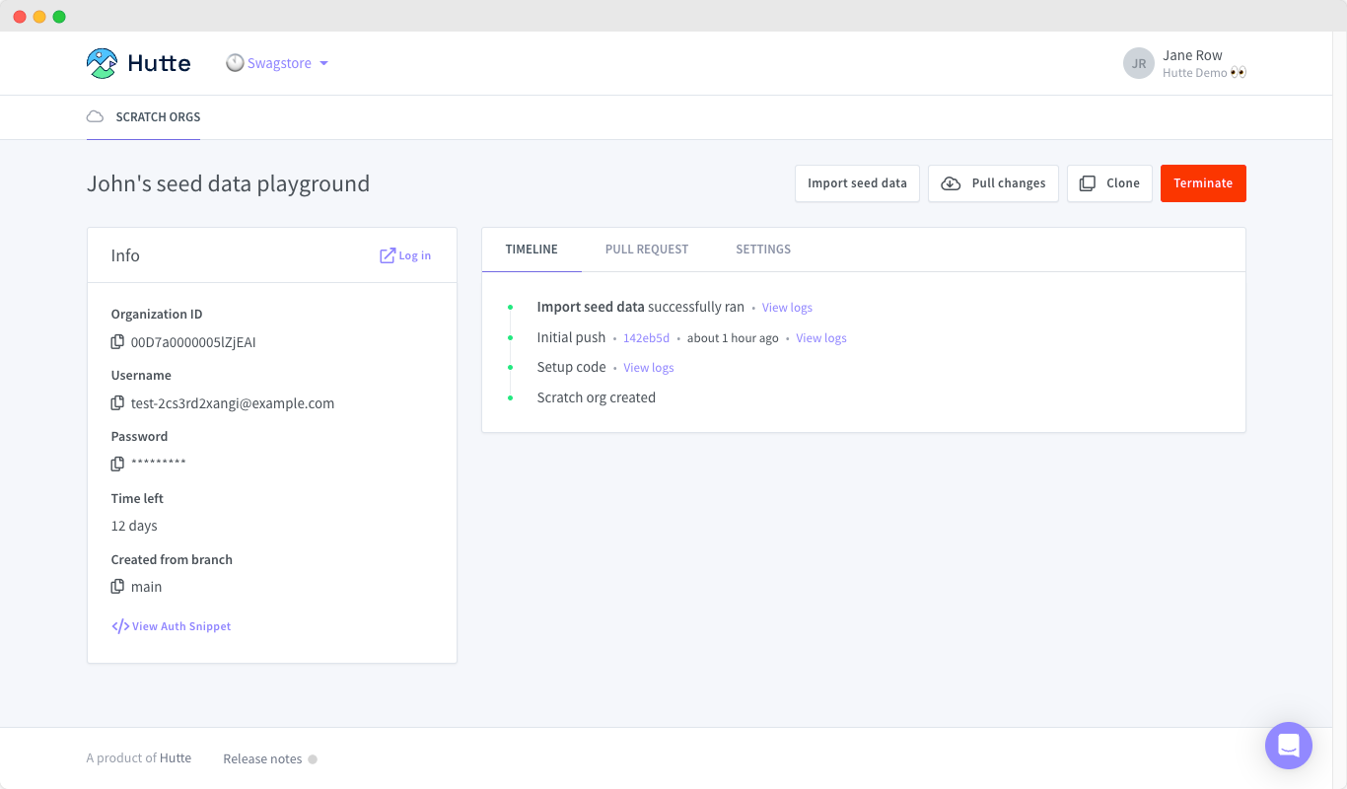Click the Import seed data timeline marker dot

point(511,308)
